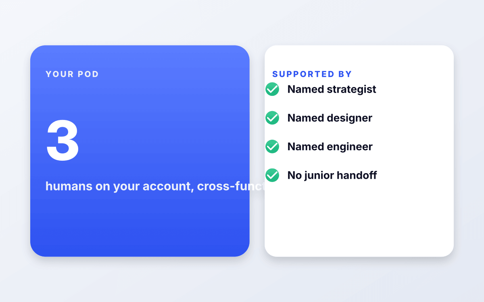Click the blue card's empty area below the caption
The width and height of the screenshot is (484, 302).
tap(140, 225)
